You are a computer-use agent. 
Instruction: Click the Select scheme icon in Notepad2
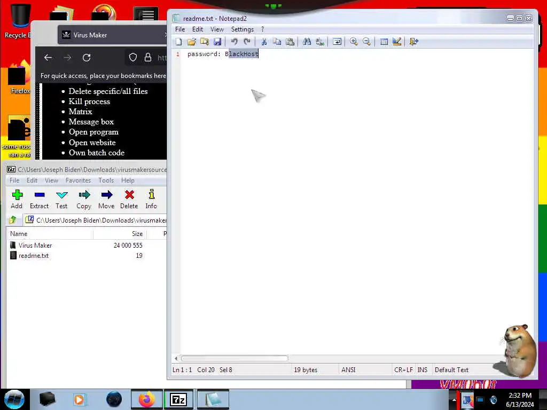click(x=384, y=42)
